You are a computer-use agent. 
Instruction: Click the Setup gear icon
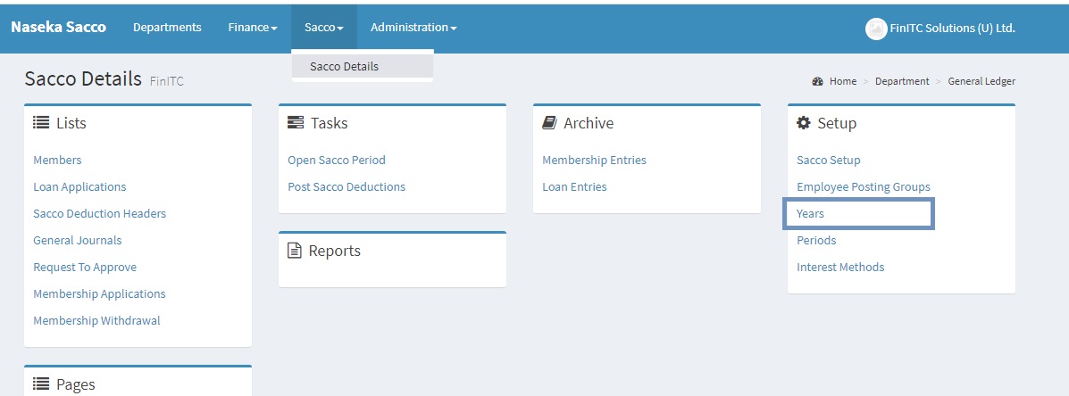(x=804, y=123)
